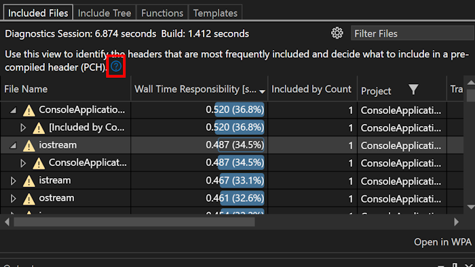This screenshot has width=475, height=267.
Task: Click the Wall Time sort arrow
Action: click(x=262, y=91)
